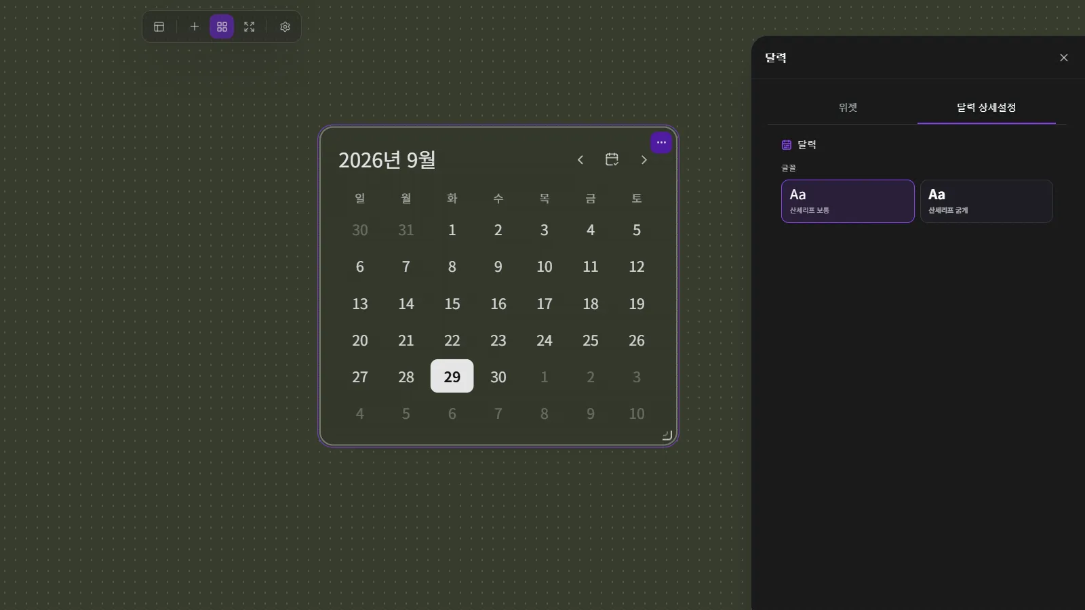Viewport: 1085px width, 610px height.
Task: Go to next month with right chevron
Action: tap(644, 160)
